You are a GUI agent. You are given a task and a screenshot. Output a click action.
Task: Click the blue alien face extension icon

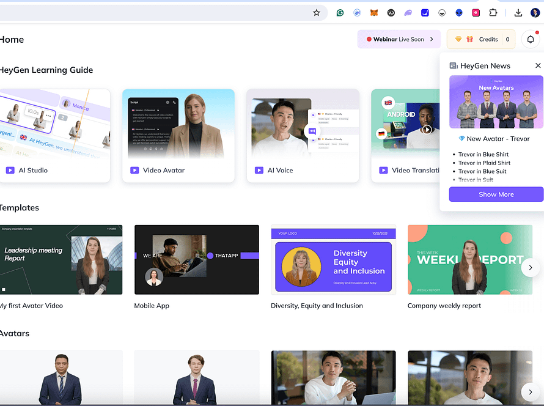tap(459, 13)
